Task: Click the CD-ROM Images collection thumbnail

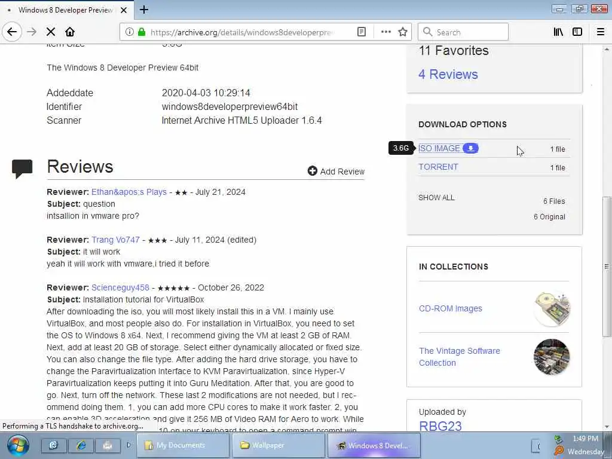Action: [x=552, y=308]
